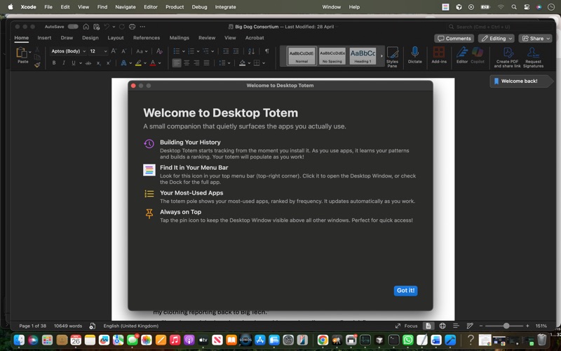Expand the font color dropdown arrow
The image size is (561, 351).
[x=160, y=63]
